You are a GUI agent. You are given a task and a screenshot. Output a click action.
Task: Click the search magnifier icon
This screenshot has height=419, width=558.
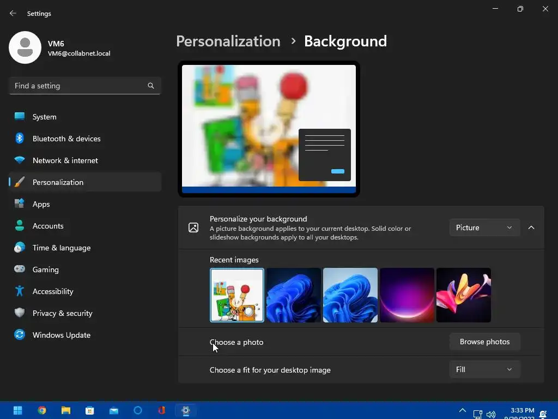[151, 86]
